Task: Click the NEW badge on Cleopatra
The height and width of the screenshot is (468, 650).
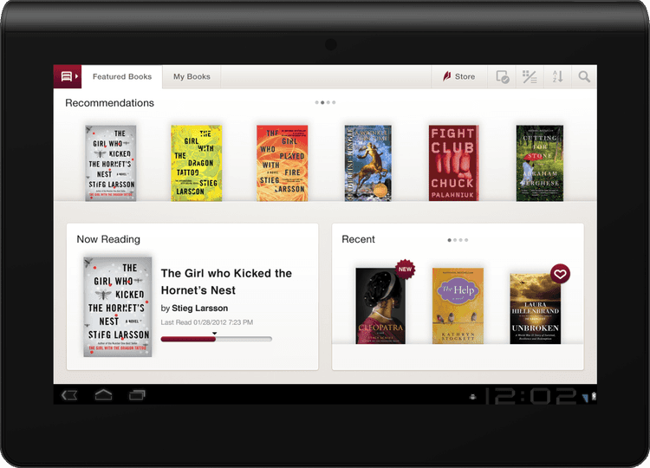Action: click(x=405, y=269)
